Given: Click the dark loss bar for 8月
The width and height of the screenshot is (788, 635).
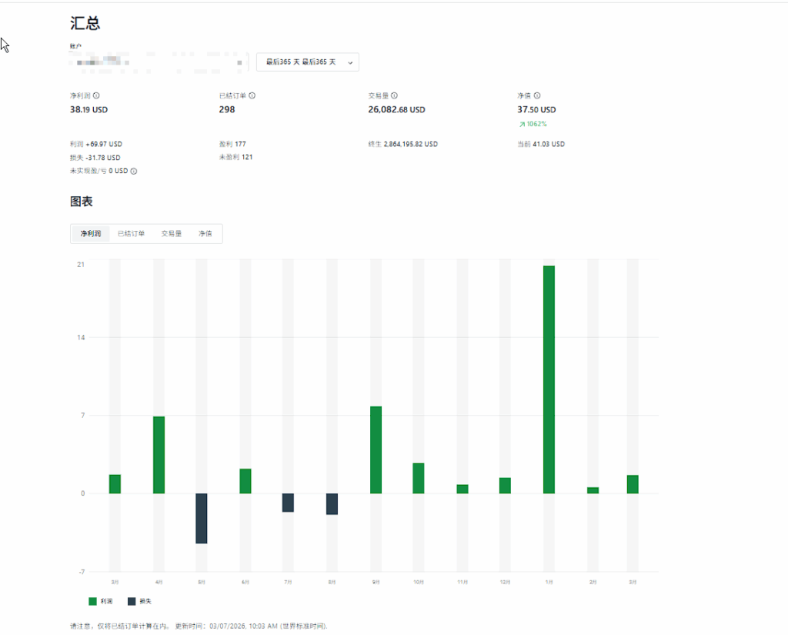Looking at the screenshot, I should pos(332,503).
